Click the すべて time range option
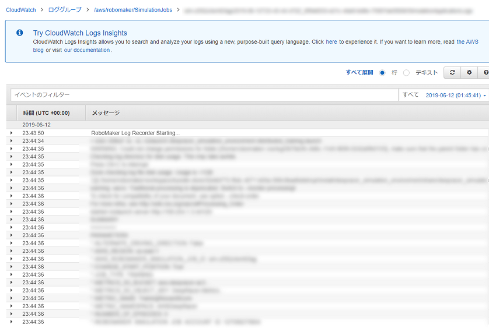The width and height of the screenshot is (489, 328). (x=410, y=95)
